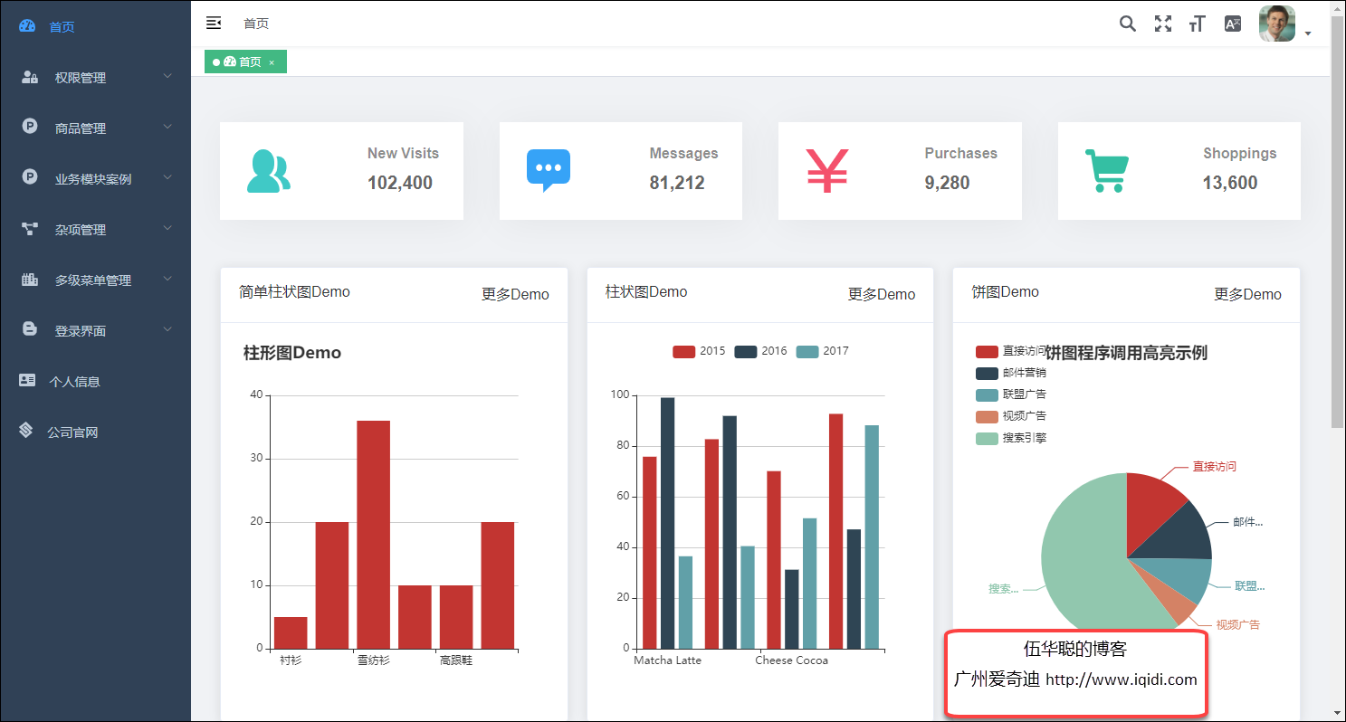
Task: Click the 杂项管理 sidebar icon
Action: 30,229
